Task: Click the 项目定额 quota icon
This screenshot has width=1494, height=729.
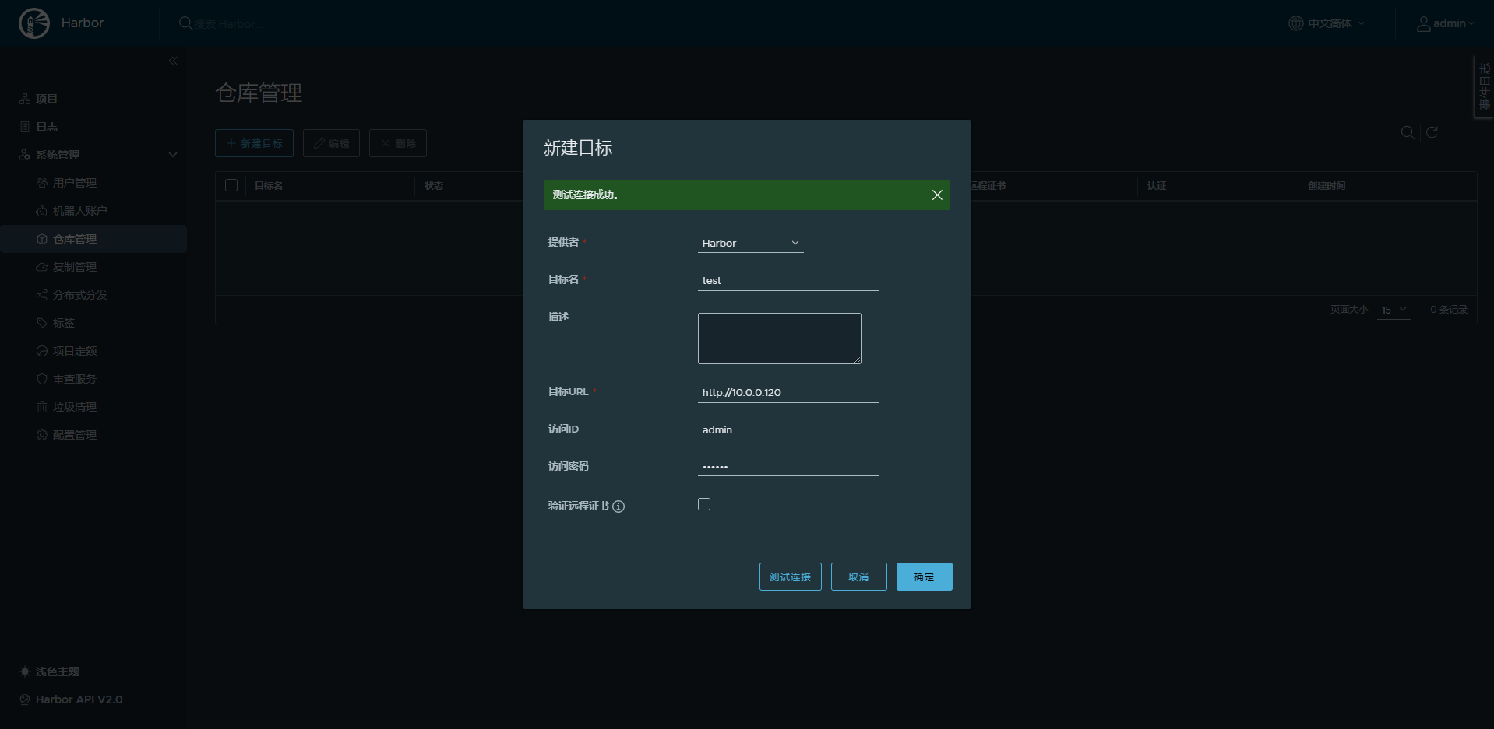Action: [42, 351]
